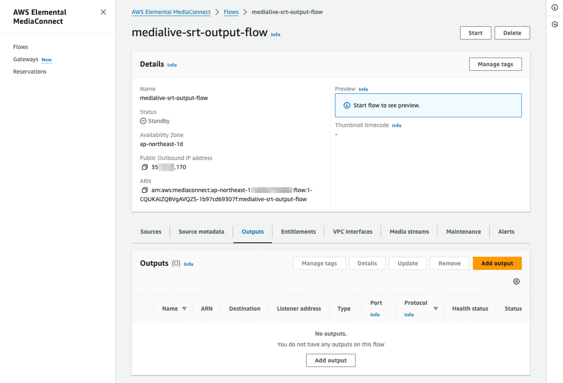The image size is (563, 383).
Task: Click the Listener address column header
Action: (299, 308)
